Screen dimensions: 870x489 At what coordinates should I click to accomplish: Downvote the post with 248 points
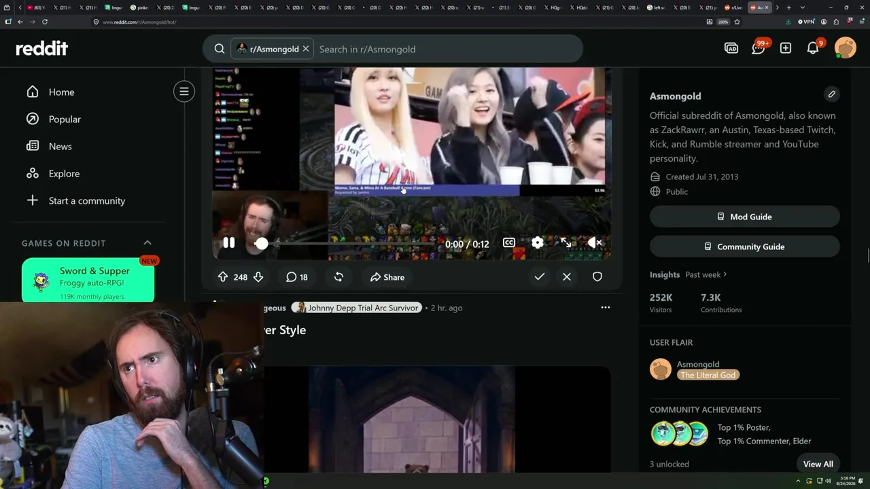[258, 277]
